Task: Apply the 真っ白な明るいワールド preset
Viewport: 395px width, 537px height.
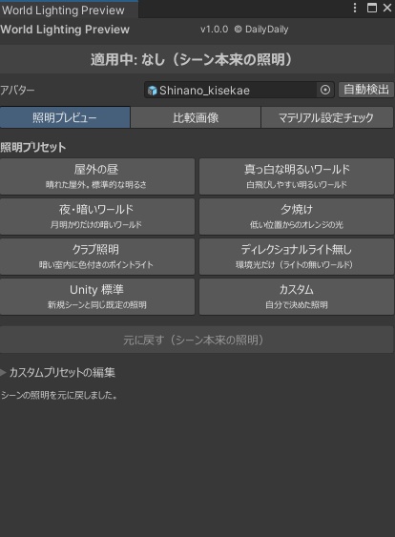Action: click(x=297, y=176)
